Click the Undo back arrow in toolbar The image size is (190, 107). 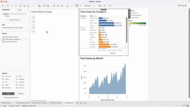click(8, 6)
